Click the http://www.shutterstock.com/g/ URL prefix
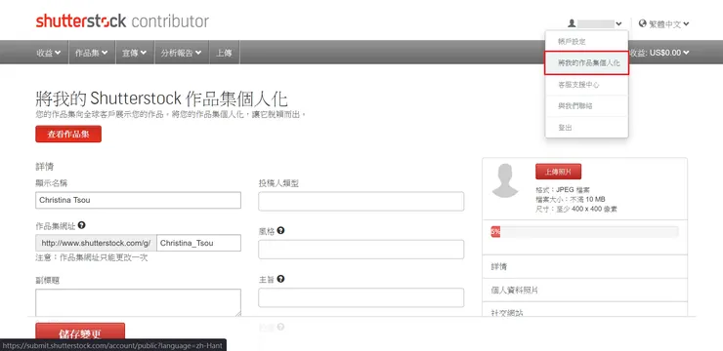Viewport: 723px width, 351px height. coord(96,243)
